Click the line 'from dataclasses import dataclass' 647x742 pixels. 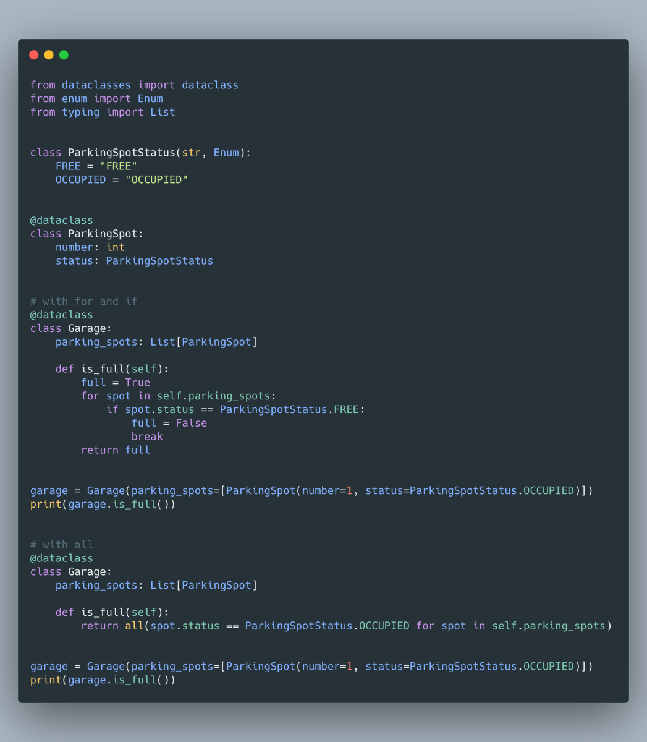[x=134, y=85]
